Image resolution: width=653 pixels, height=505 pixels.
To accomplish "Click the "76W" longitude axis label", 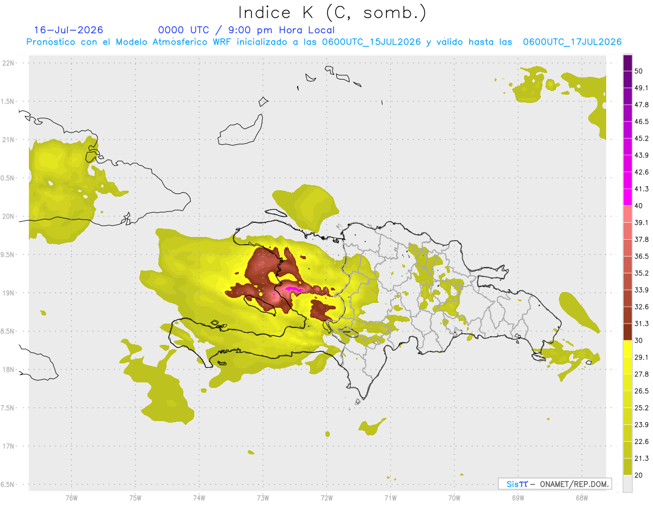I will click(x=72, y=497).
